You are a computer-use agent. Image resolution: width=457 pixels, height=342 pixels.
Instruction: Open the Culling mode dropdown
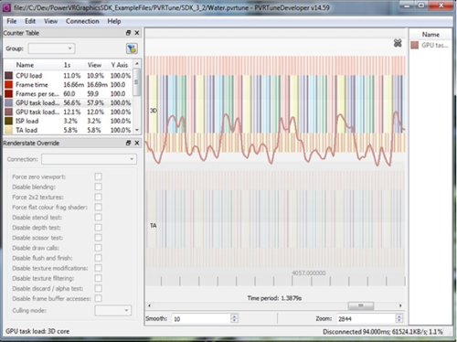point(113,310)
